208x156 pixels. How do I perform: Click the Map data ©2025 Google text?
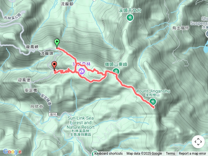(x=144, y=154)
